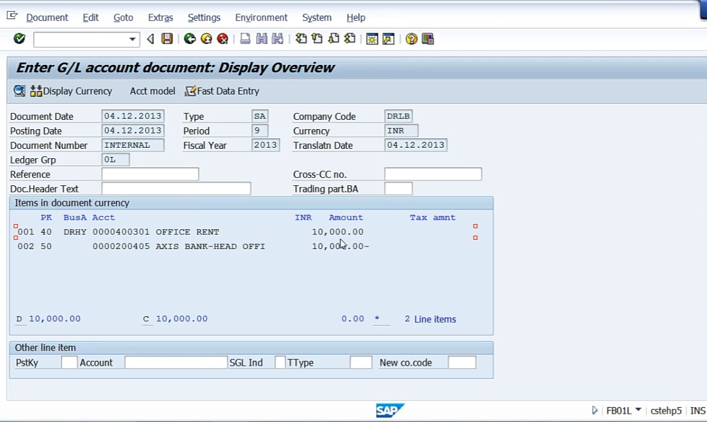Click the Document Number field INTERNAL

[x=133, y=145]
